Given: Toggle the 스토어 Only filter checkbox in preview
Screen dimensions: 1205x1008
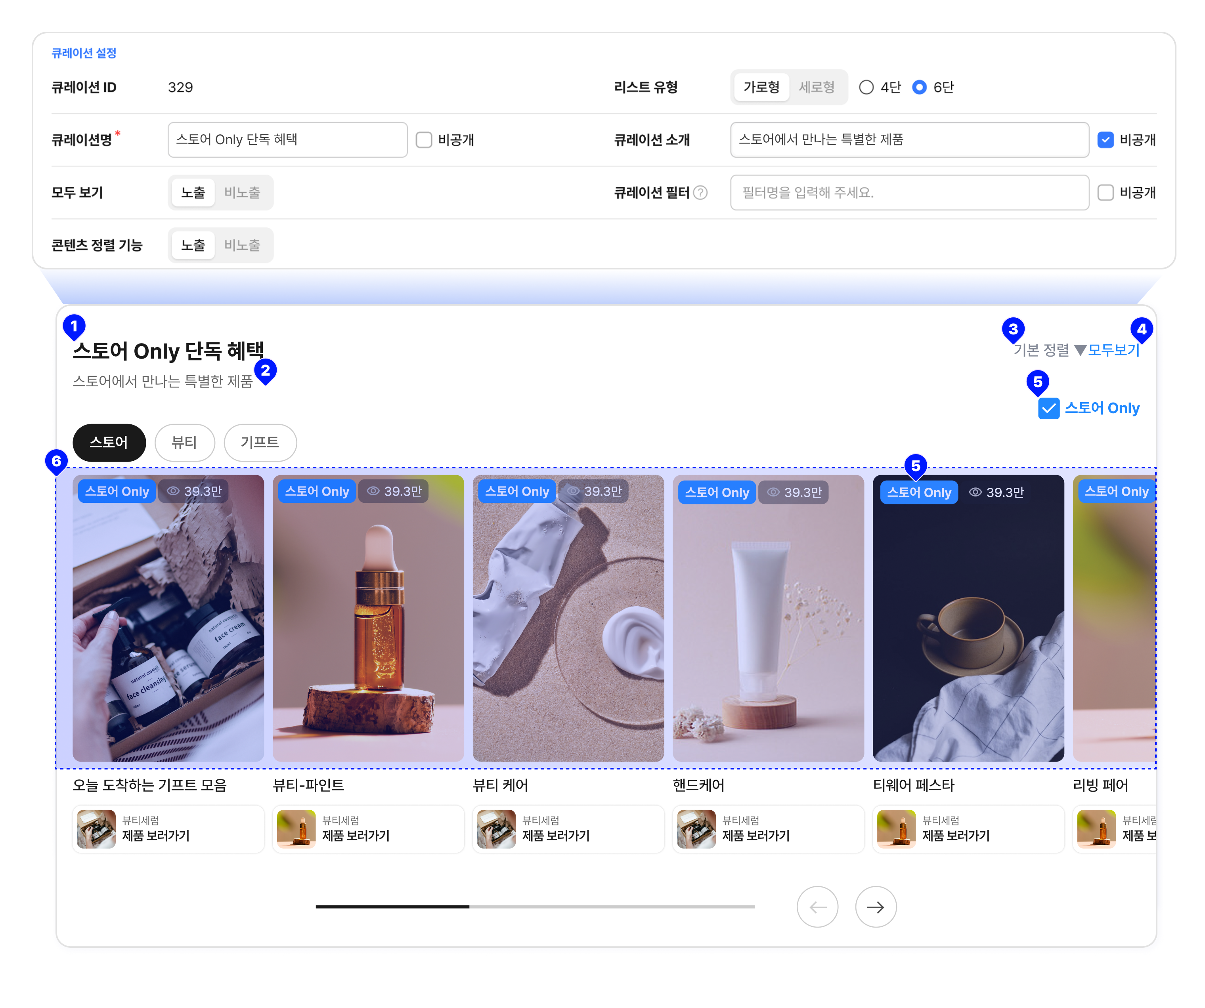Looking at the screenshot, I should point(1048,409).
